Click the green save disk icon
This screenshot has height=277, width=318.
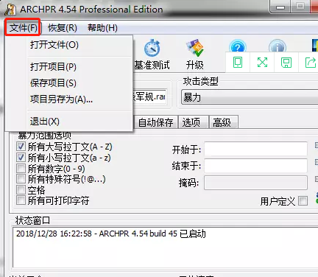286,62
